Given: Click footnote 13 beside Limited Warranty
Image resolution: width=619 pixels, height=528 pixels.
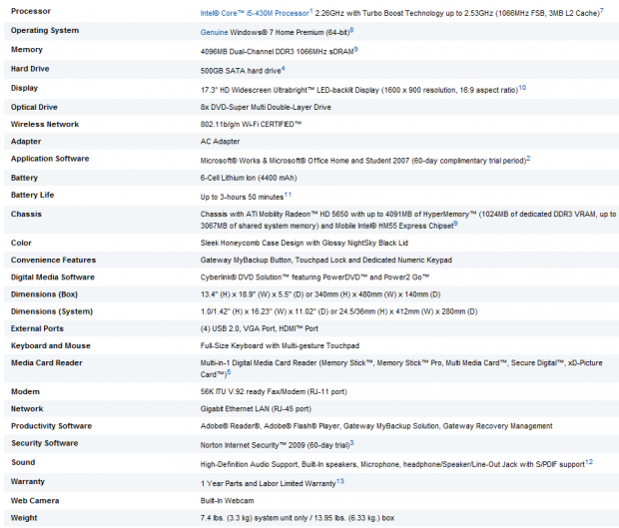Looking at the screenshot, I should 340,480.
